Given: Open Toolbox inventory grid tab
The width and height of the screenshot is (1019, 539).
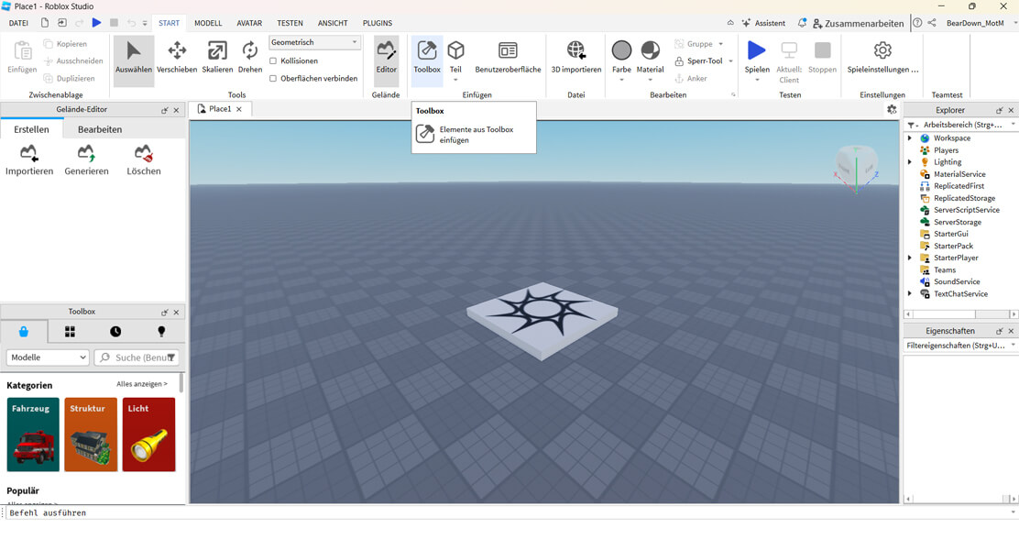Looking at the screenshot, I should point(71,332).
